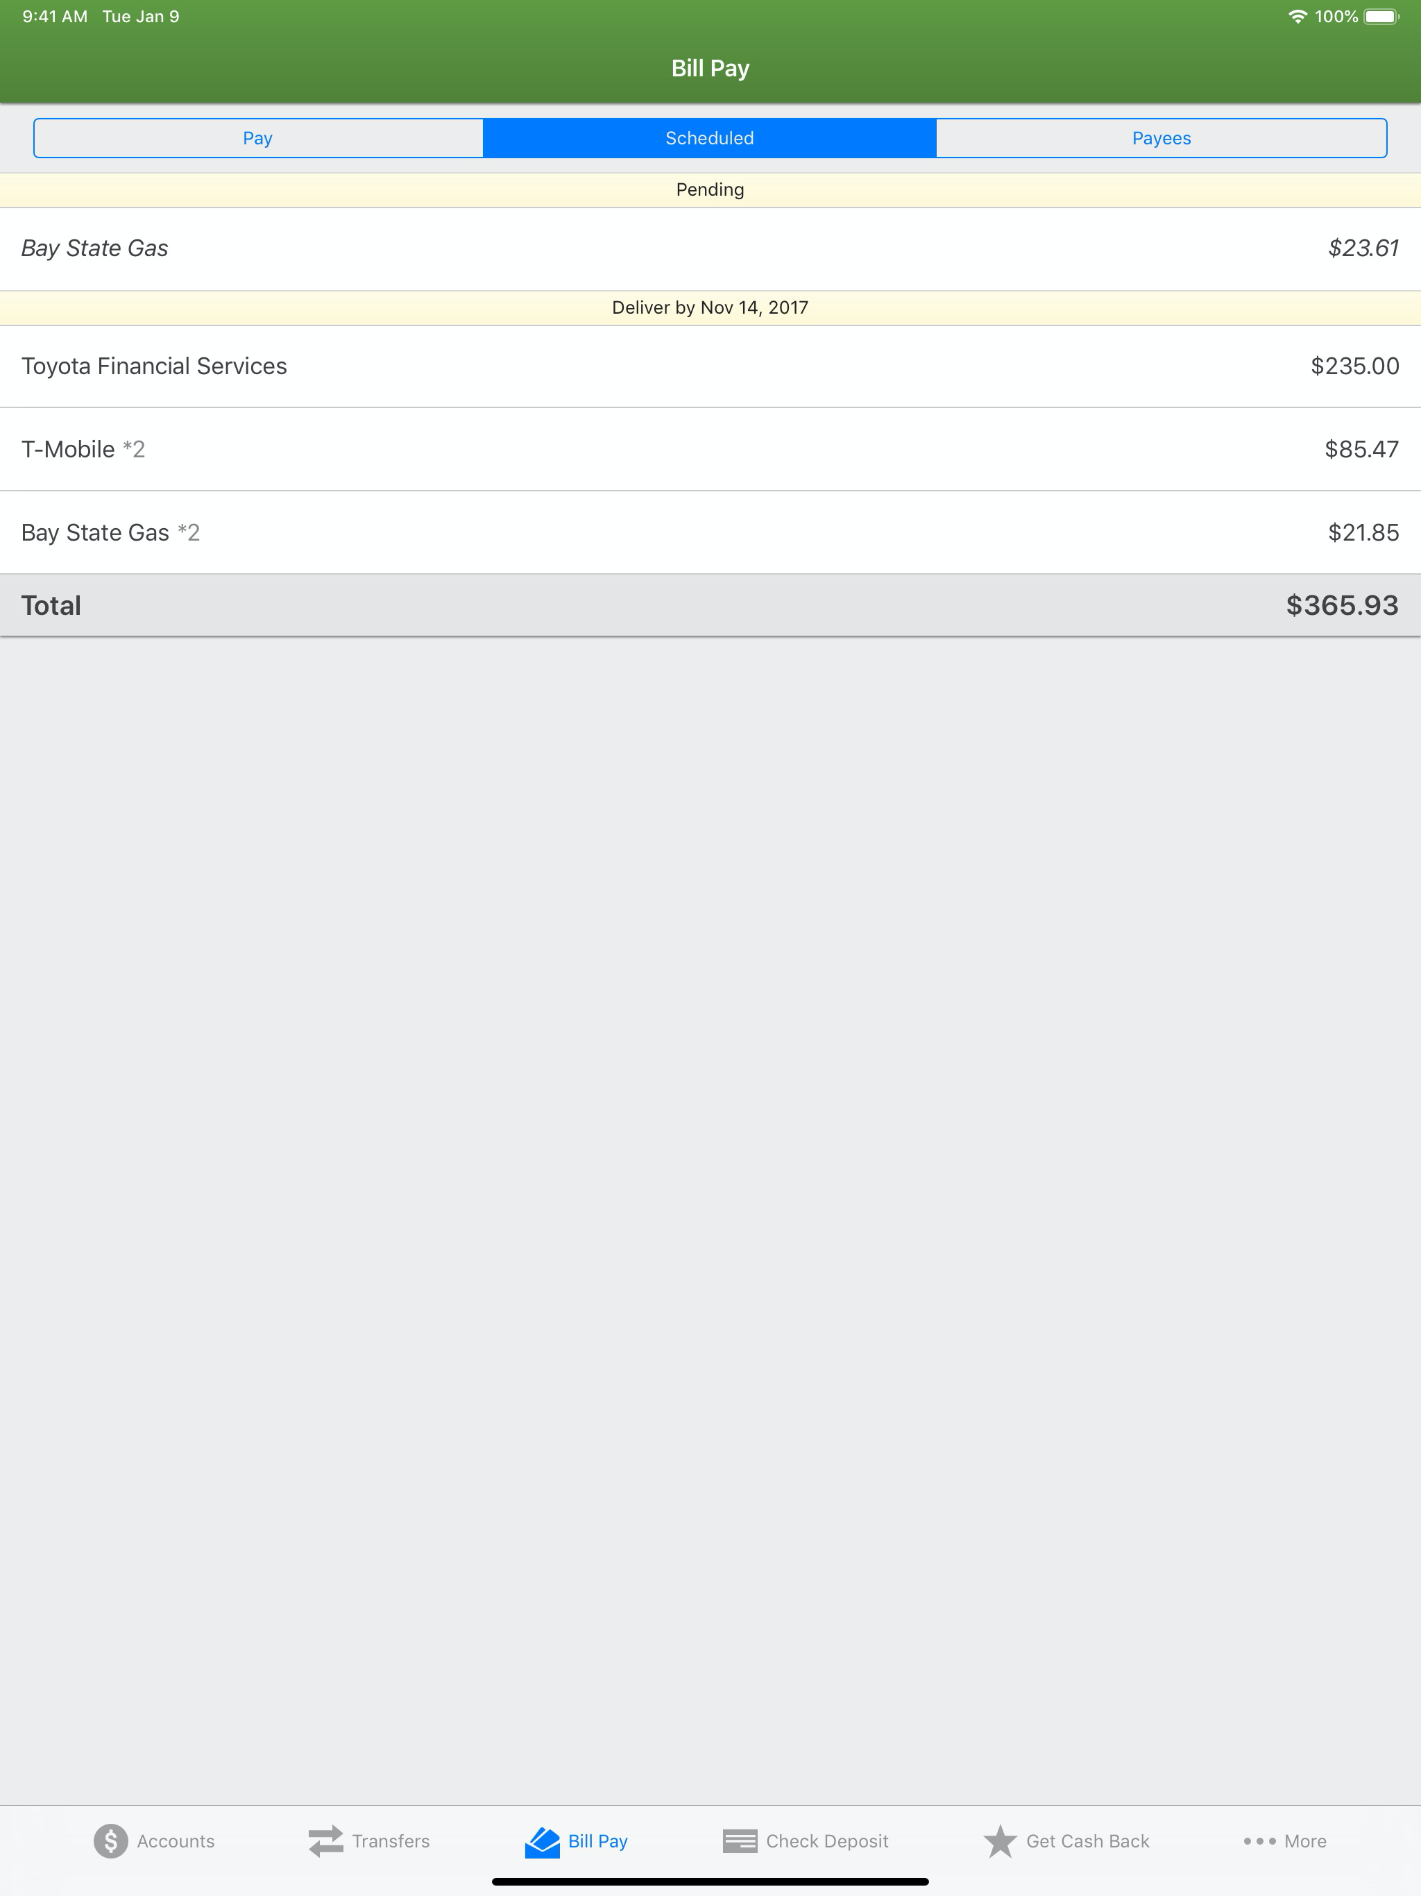The width and height of the screenshot is (1421, 1896).
Task: Open the pending Bay State Gas payment
Action: (710, 248)
